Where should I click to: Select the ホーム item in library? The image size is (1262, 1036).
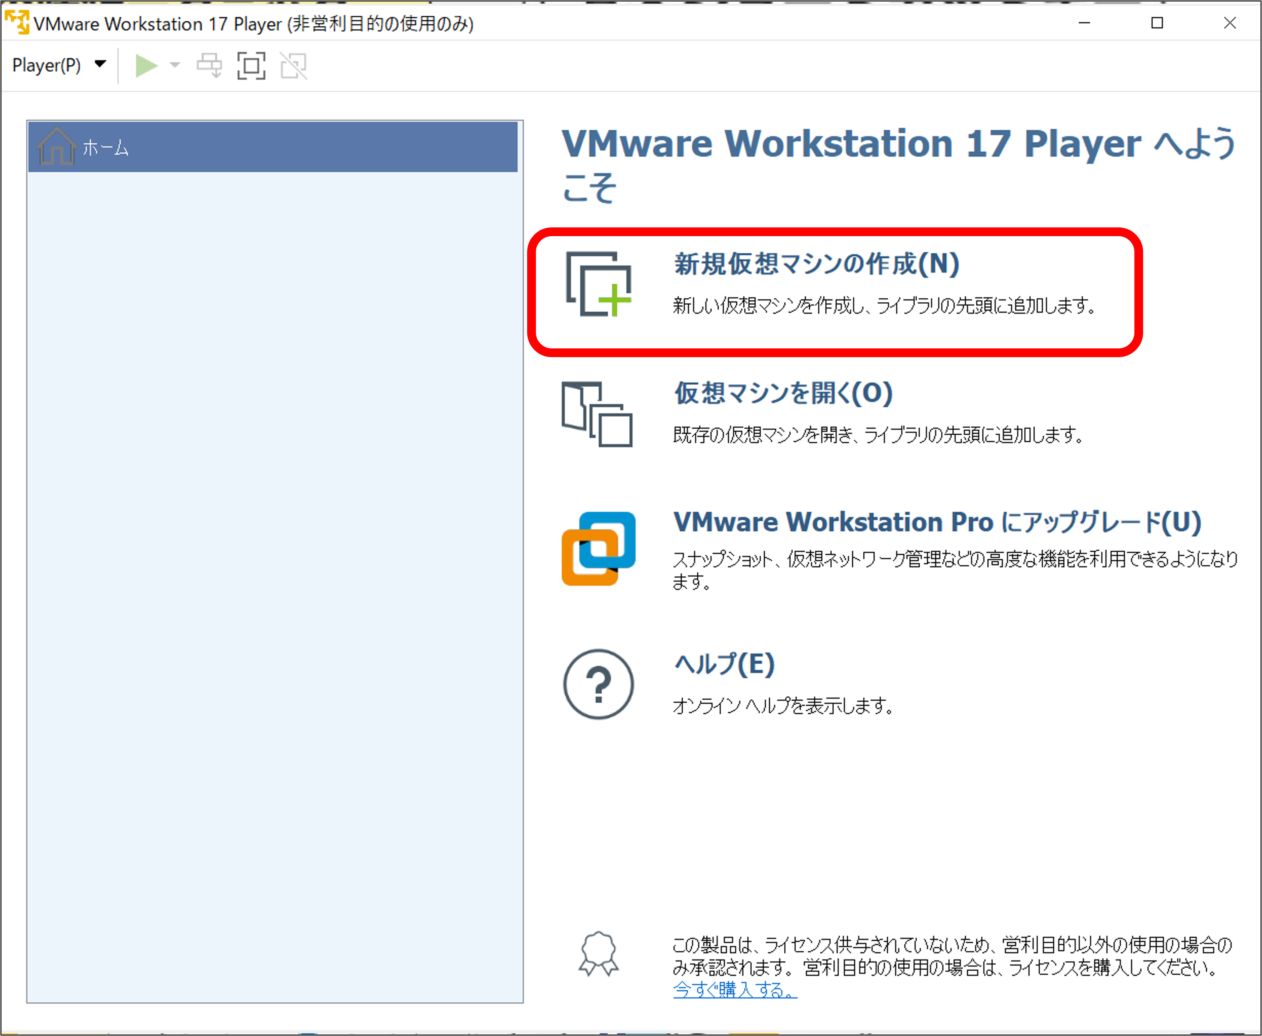106,147
